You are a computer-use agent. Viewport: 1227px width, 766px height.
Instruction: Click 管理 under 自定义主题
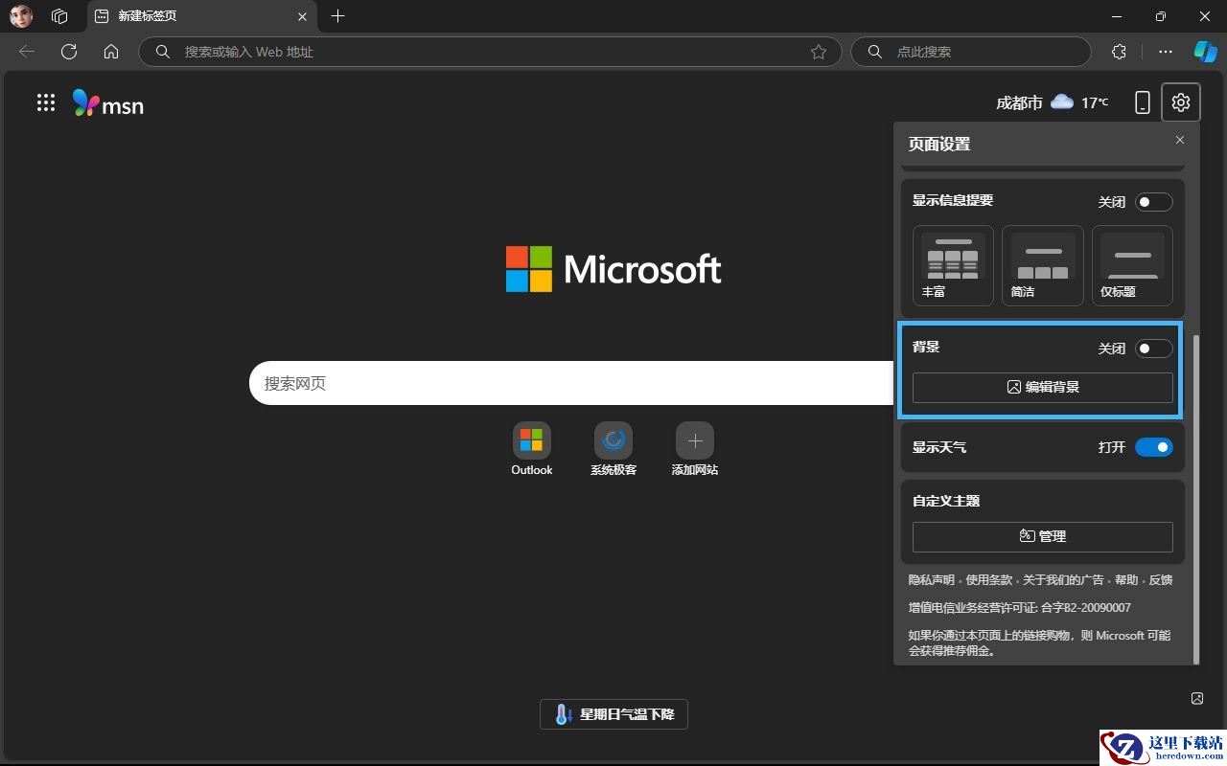(x=1043, y=536)
